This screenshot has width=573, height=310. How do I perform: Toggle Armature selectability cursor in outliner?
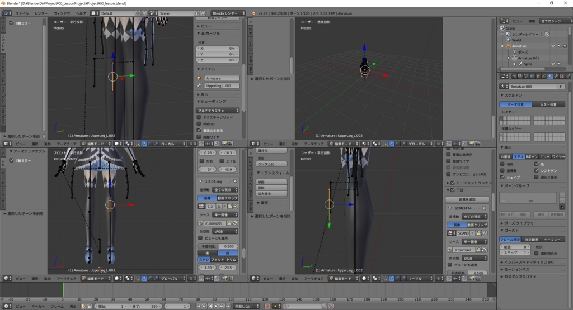coord(559,46)
